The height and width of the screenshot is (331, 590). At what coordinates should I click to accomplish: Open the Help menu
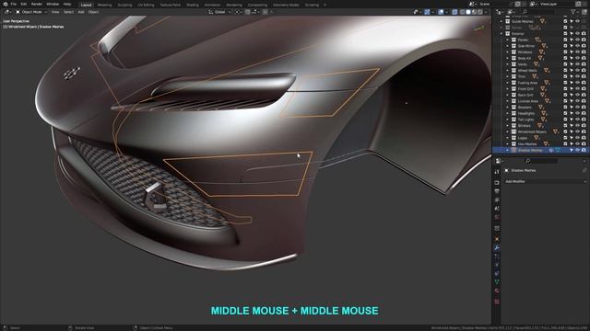pos(67,4)
